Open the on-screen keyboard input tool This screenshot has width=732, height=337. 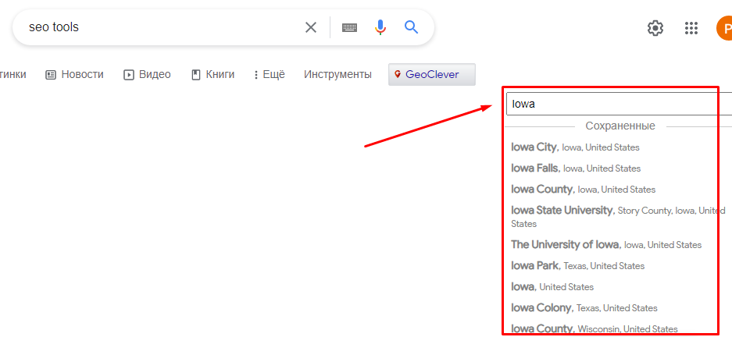(x=350, y=27)
